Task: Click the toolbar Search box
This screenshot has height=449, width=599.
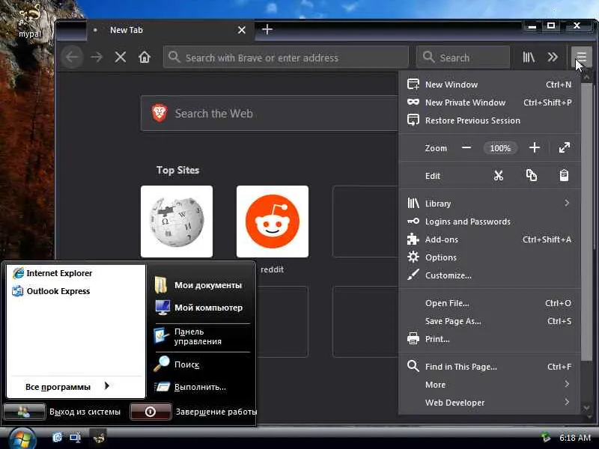Action: click(463, 58)
